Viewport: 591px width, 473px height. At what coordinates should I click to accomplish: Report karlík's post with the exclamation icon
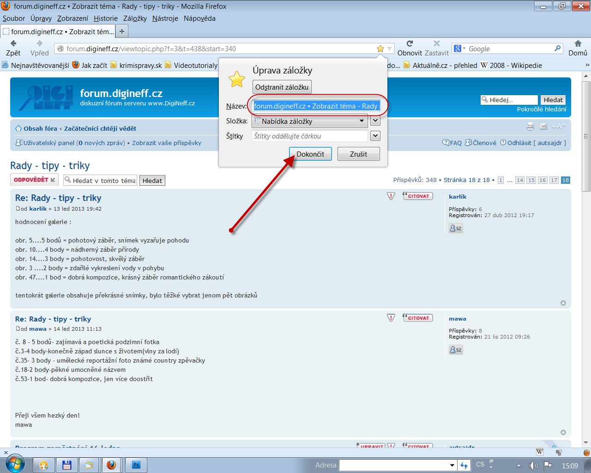pyautogui.click(x=391, y=196)
